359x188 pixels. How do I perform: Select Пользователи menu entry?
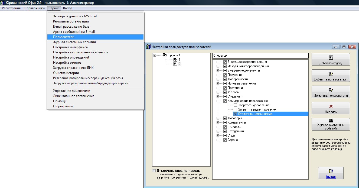[x=95, y=37]
